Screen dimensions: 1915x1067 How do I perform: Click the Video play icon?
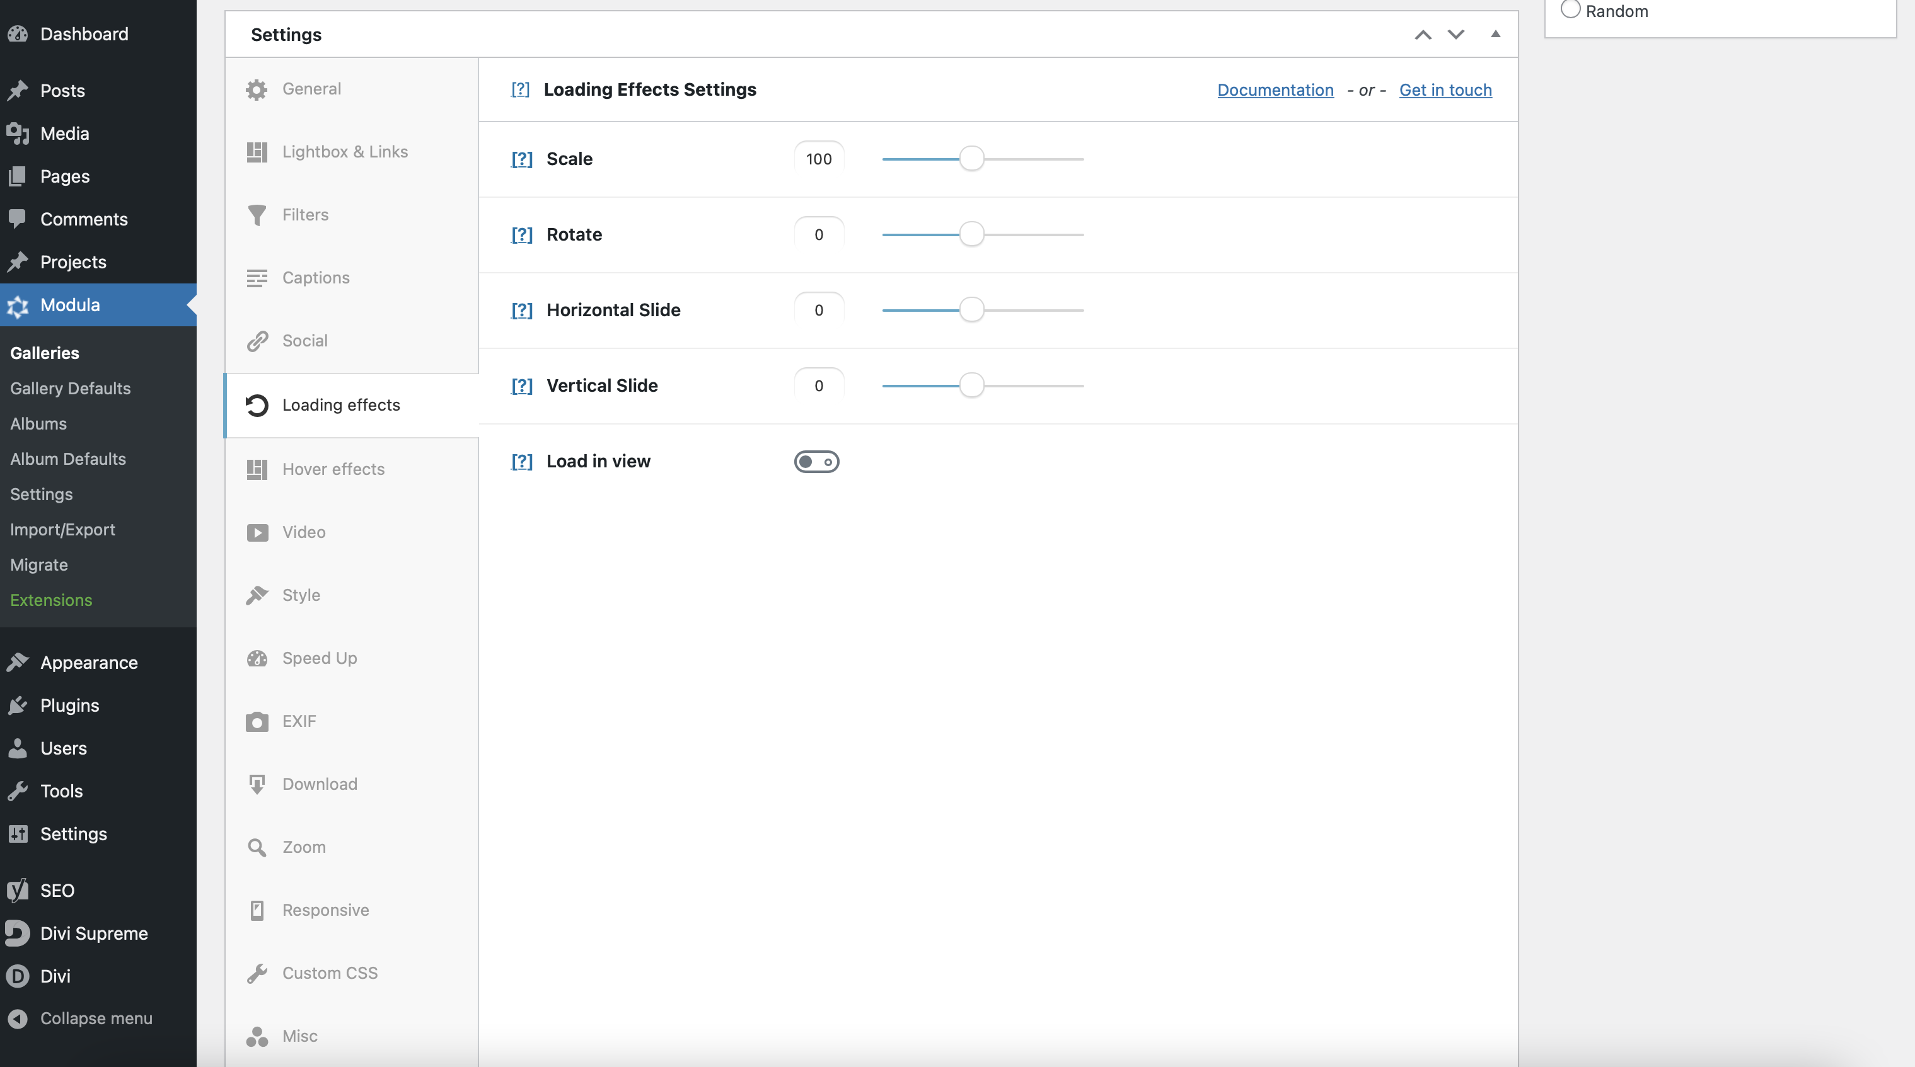click(257, 533)
